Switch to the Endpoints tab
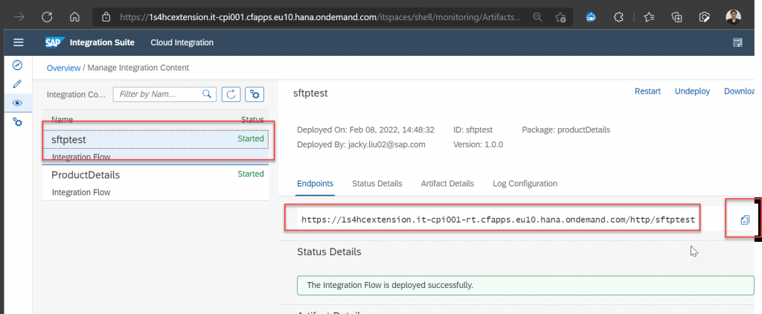762x314 pixels. point(315,184)
